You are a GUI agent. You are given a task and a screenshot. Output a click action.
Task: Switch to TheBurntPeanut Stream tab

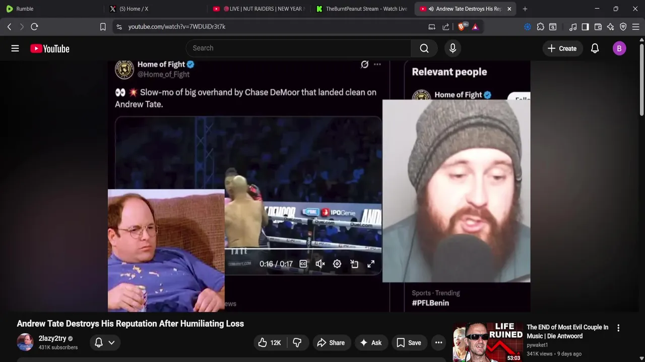pos(361,9)
